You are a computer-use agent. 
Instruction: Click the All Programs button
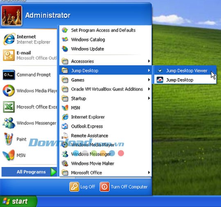(x=29, y=172)
